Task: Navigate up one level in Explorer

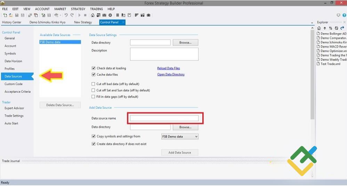Action: [325, 28]
